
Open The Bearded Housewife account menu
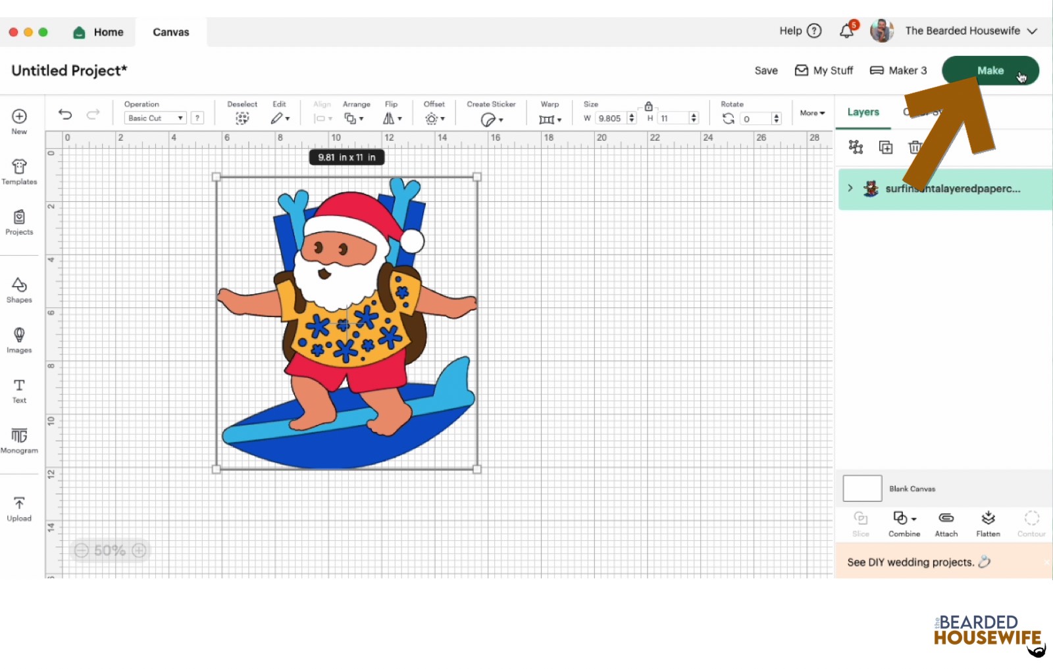[x=971, y=31]
